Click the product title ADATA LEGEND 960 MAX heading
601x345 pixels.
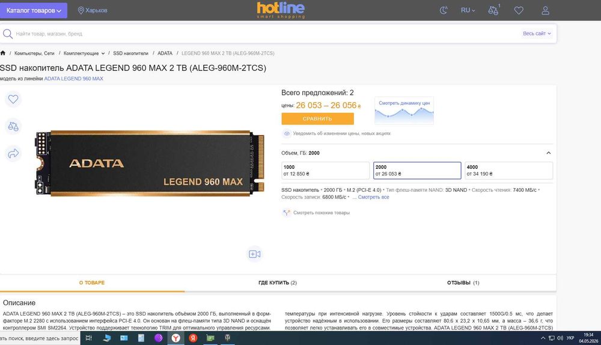point(133,68)
